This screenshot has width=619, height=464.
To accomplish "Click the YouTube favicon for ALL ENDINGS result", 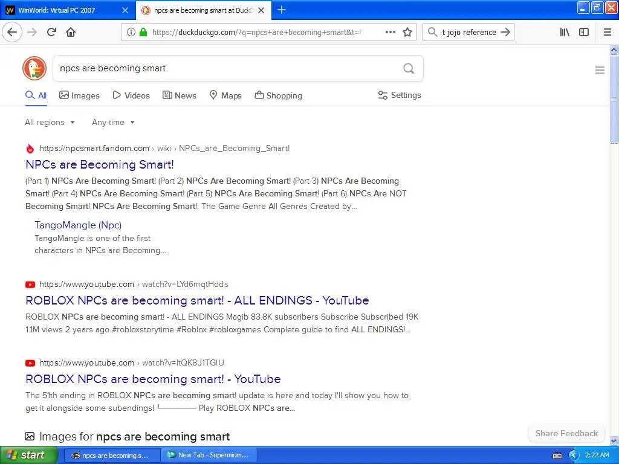I will tap(30, 285).
